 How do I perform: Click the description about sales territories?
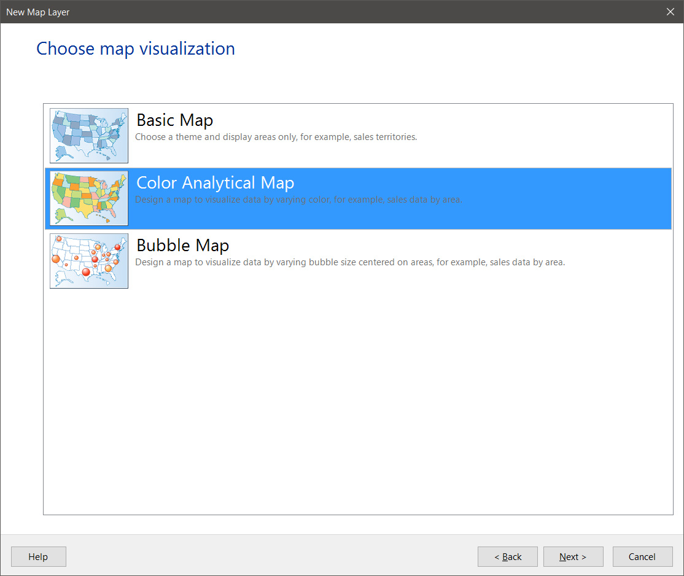(x=276, y=137)
